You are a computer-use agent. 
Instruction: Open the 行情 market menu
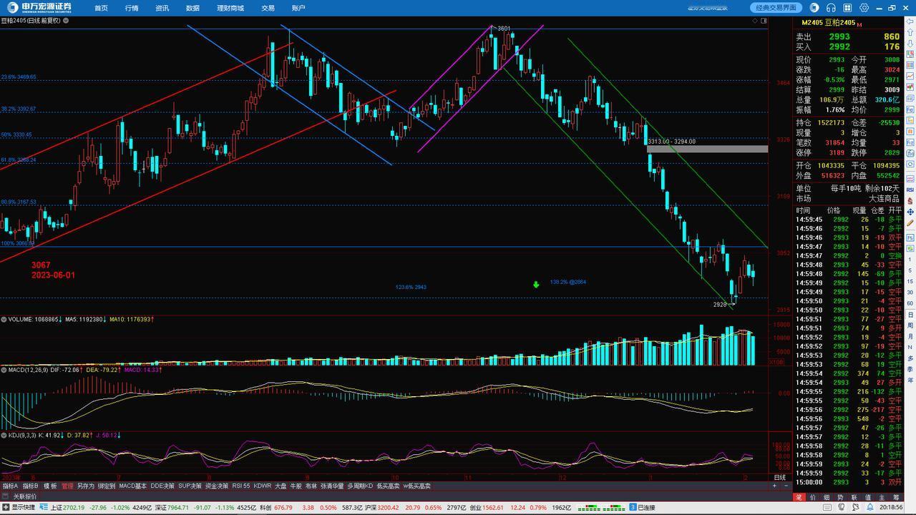(x=132, y=8)
